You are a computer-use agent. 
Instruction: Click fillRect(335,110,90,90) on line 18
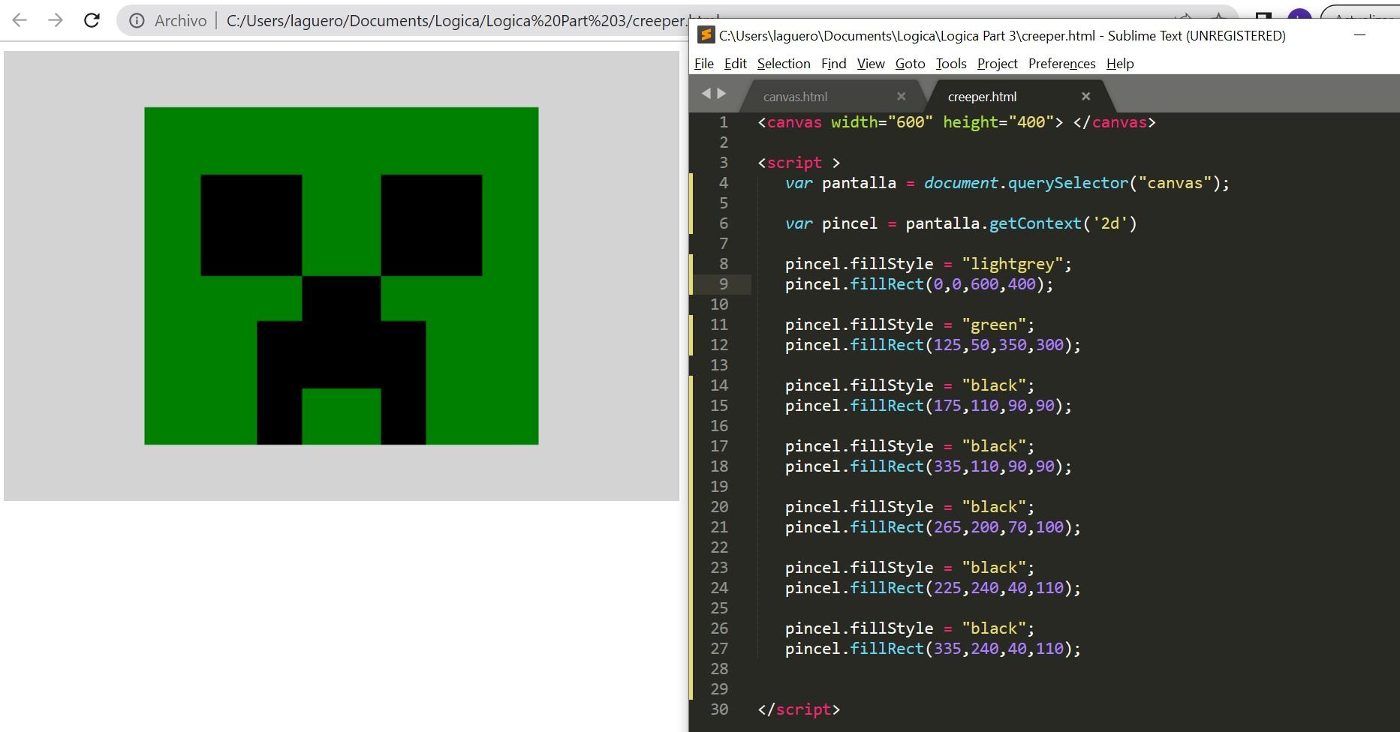coord(956,466)
